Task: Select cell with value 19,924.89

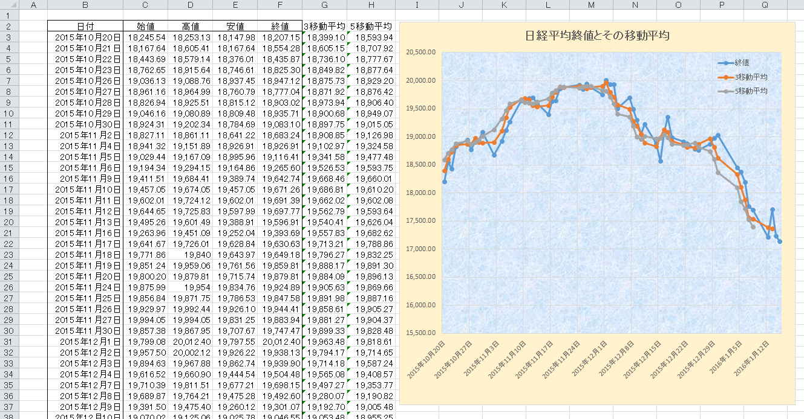Action: click(280, 287)
